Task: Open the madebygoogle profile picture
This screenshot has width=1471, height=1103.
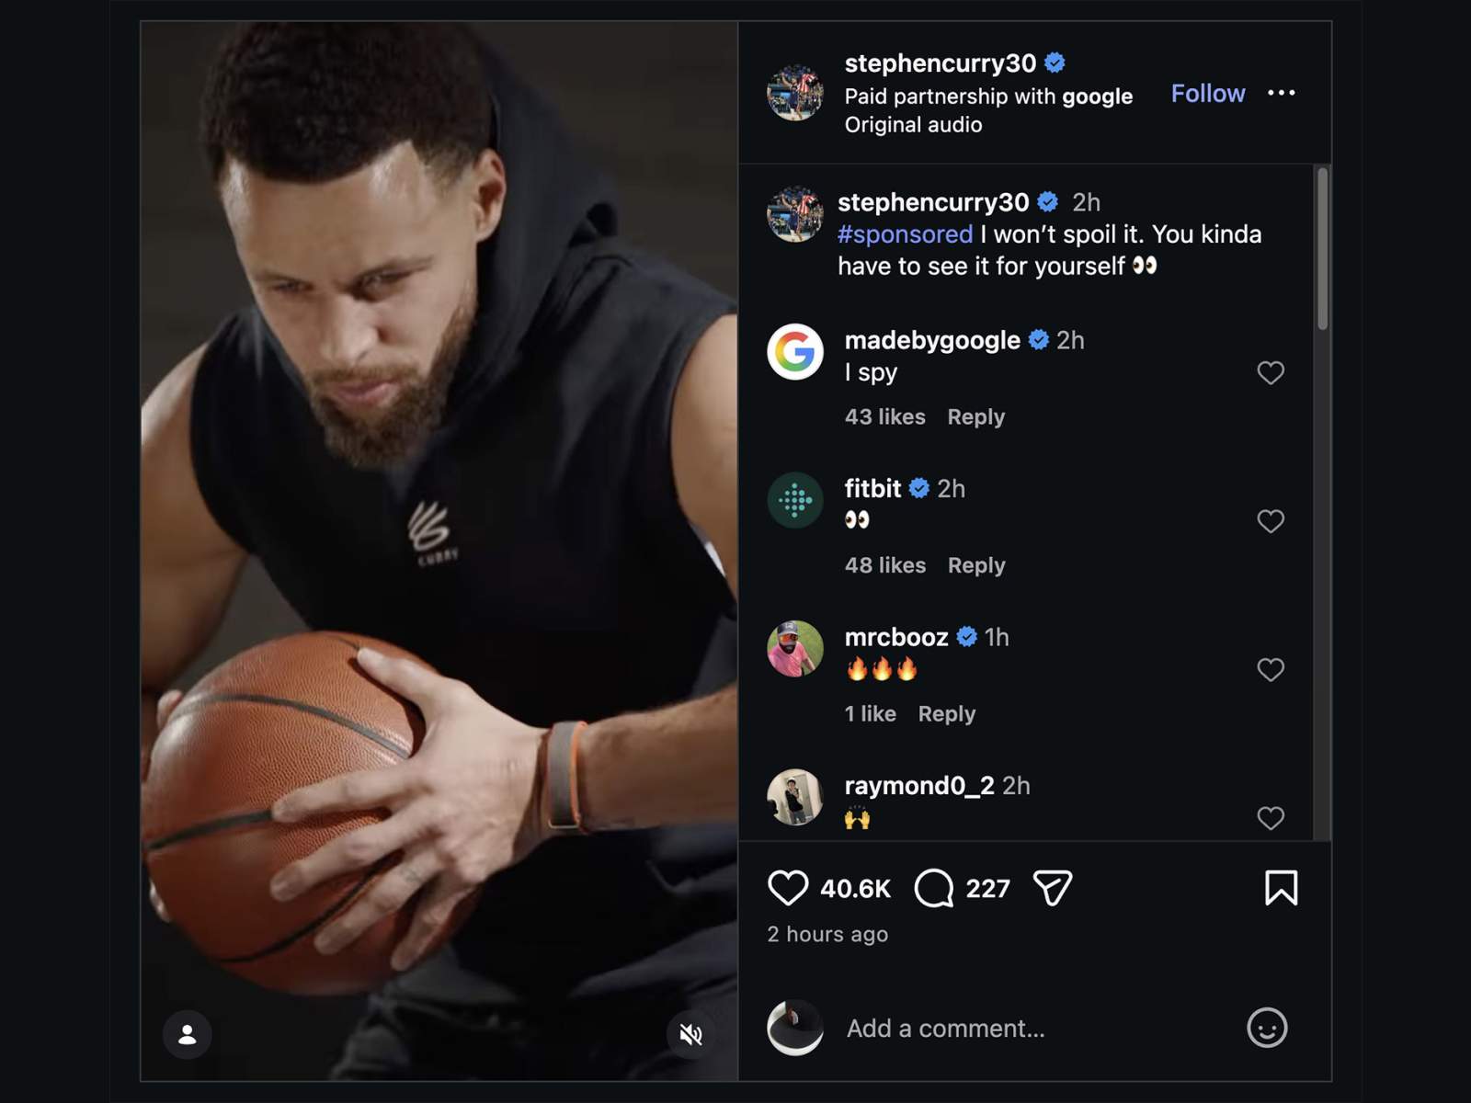Action: (794, 351)
